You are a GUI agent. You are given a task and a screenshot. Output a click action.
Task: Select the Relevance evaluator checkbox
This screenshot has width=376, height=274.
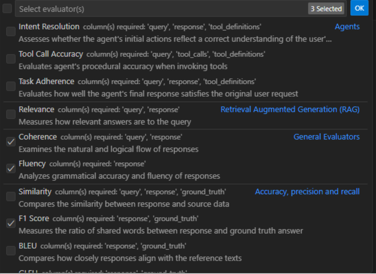point(11,114)
